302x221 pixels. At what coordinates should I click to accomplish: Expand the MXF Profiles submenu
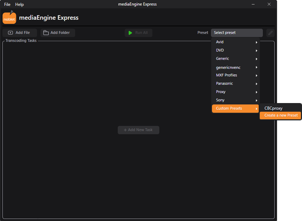[236, 75]
